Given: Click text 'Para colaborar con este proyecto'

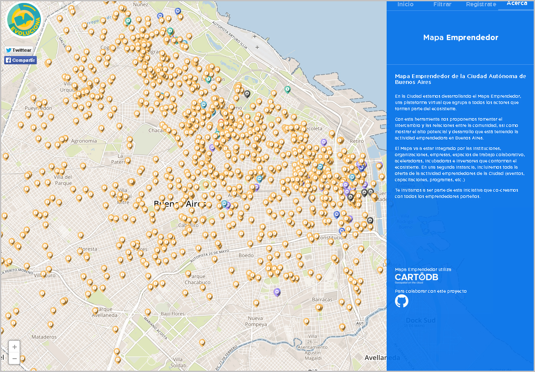Looking at the screenshot, I should 431,291.
